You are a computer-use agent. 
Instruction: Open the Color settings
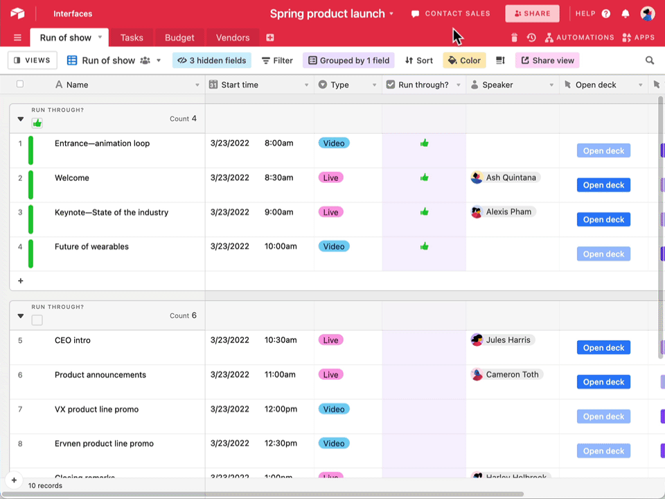(x=464, y=60)
